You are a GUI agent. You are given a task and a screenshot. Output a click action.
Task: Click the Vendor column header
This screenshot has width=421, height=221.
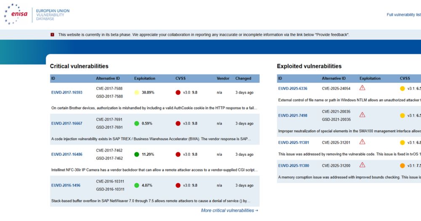(223, 78)
